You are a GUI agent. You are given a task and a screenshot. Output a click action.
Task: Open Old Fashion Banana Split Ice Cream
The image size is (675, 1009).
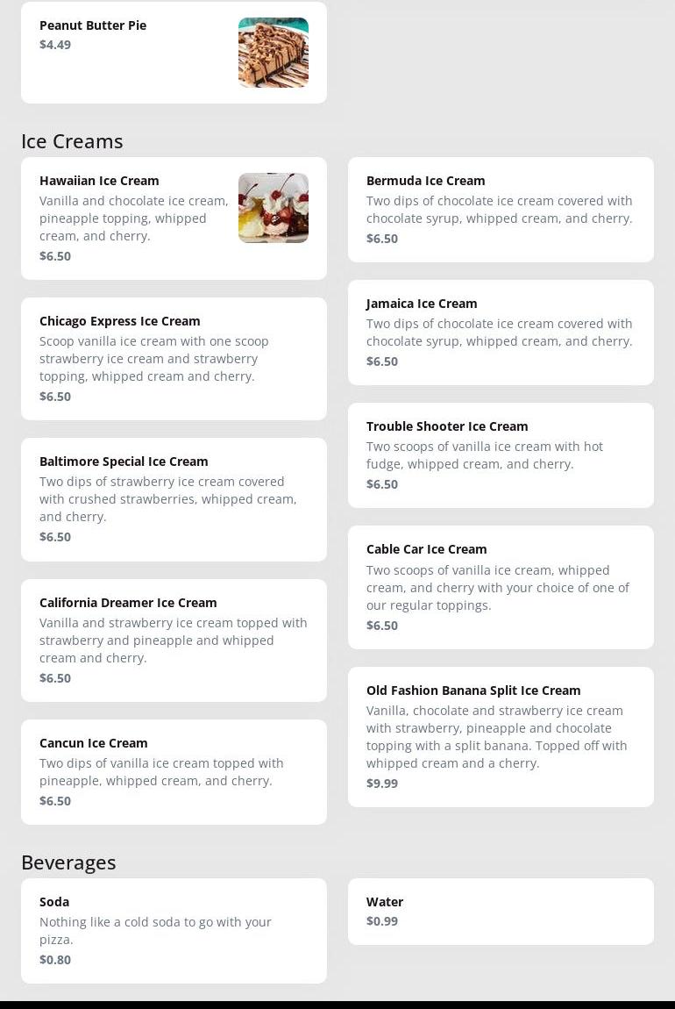click(x=500, y=735)
